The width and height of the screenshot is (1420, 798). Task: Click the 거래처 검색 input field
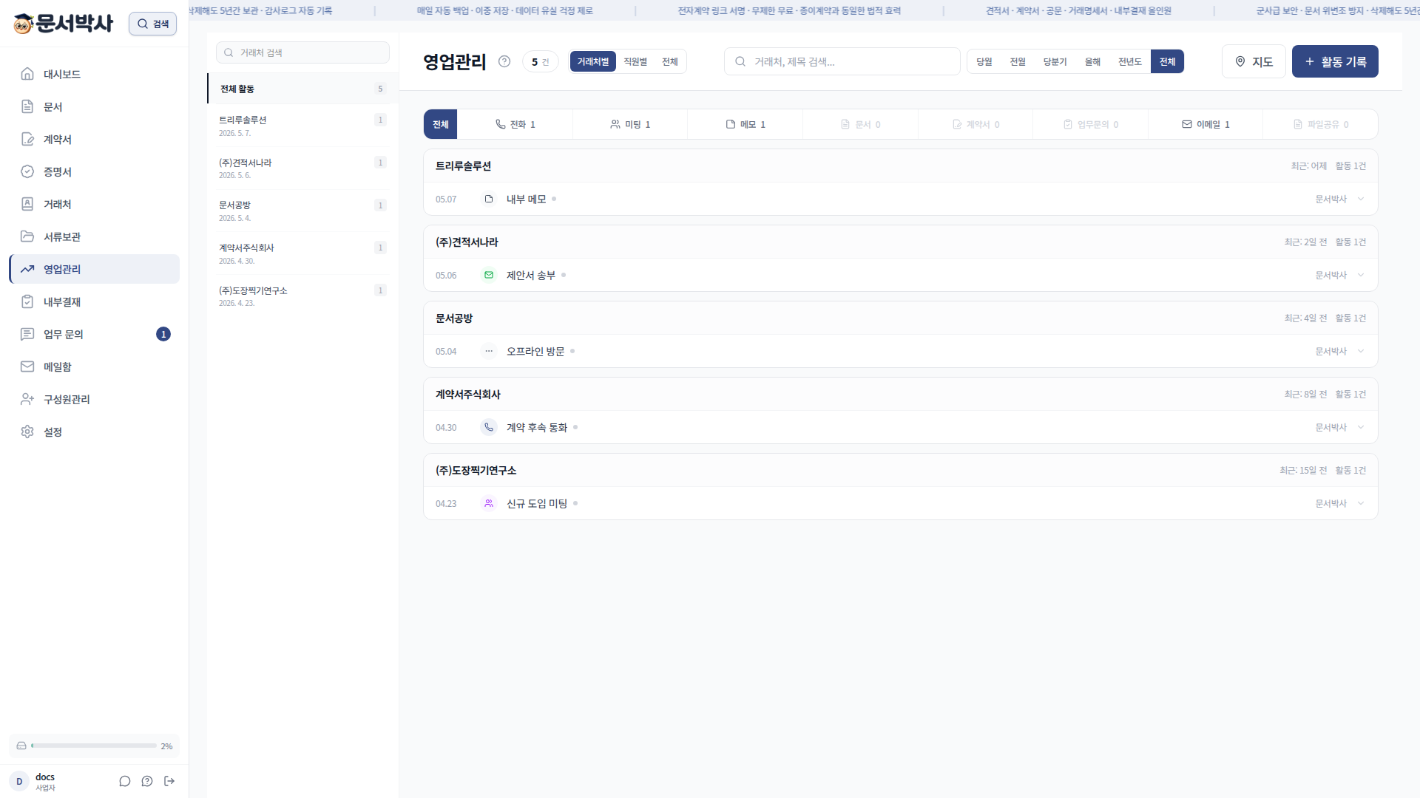(302, 52)
